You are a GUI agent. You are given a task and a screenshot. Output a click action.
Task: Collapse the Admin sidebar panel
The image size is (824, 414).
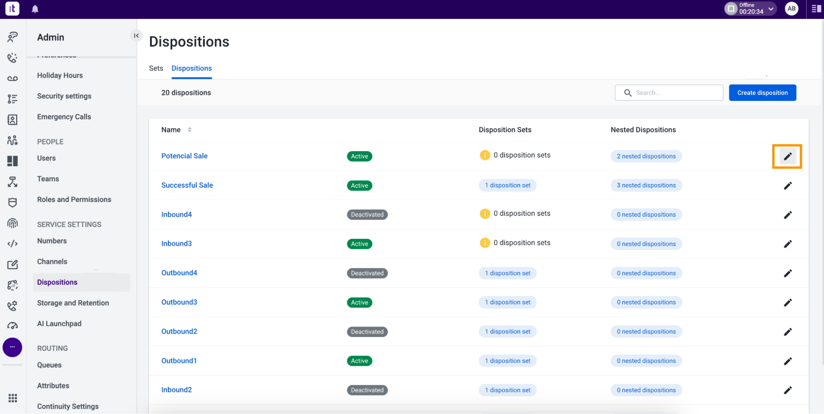136,36
